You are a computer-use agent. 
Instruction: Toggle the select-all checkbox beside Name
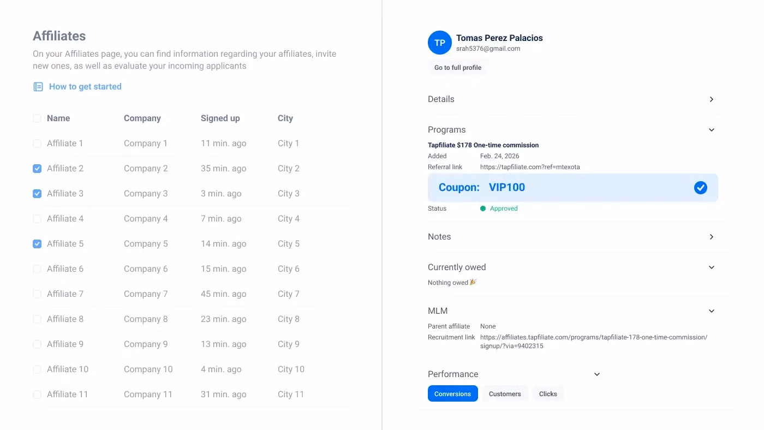coord(37,118)
